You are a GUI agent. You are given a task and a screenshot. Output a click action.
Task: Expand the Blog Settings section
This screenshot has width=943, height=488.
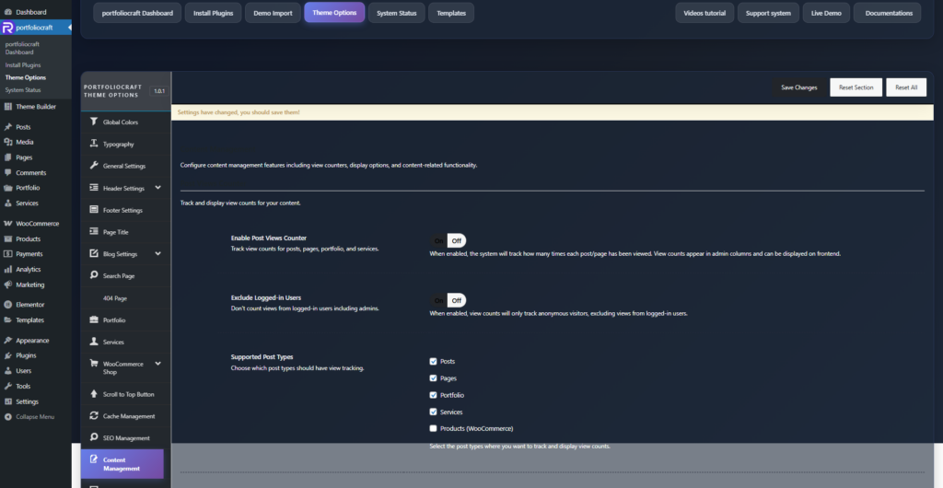(x=157, y=253)
